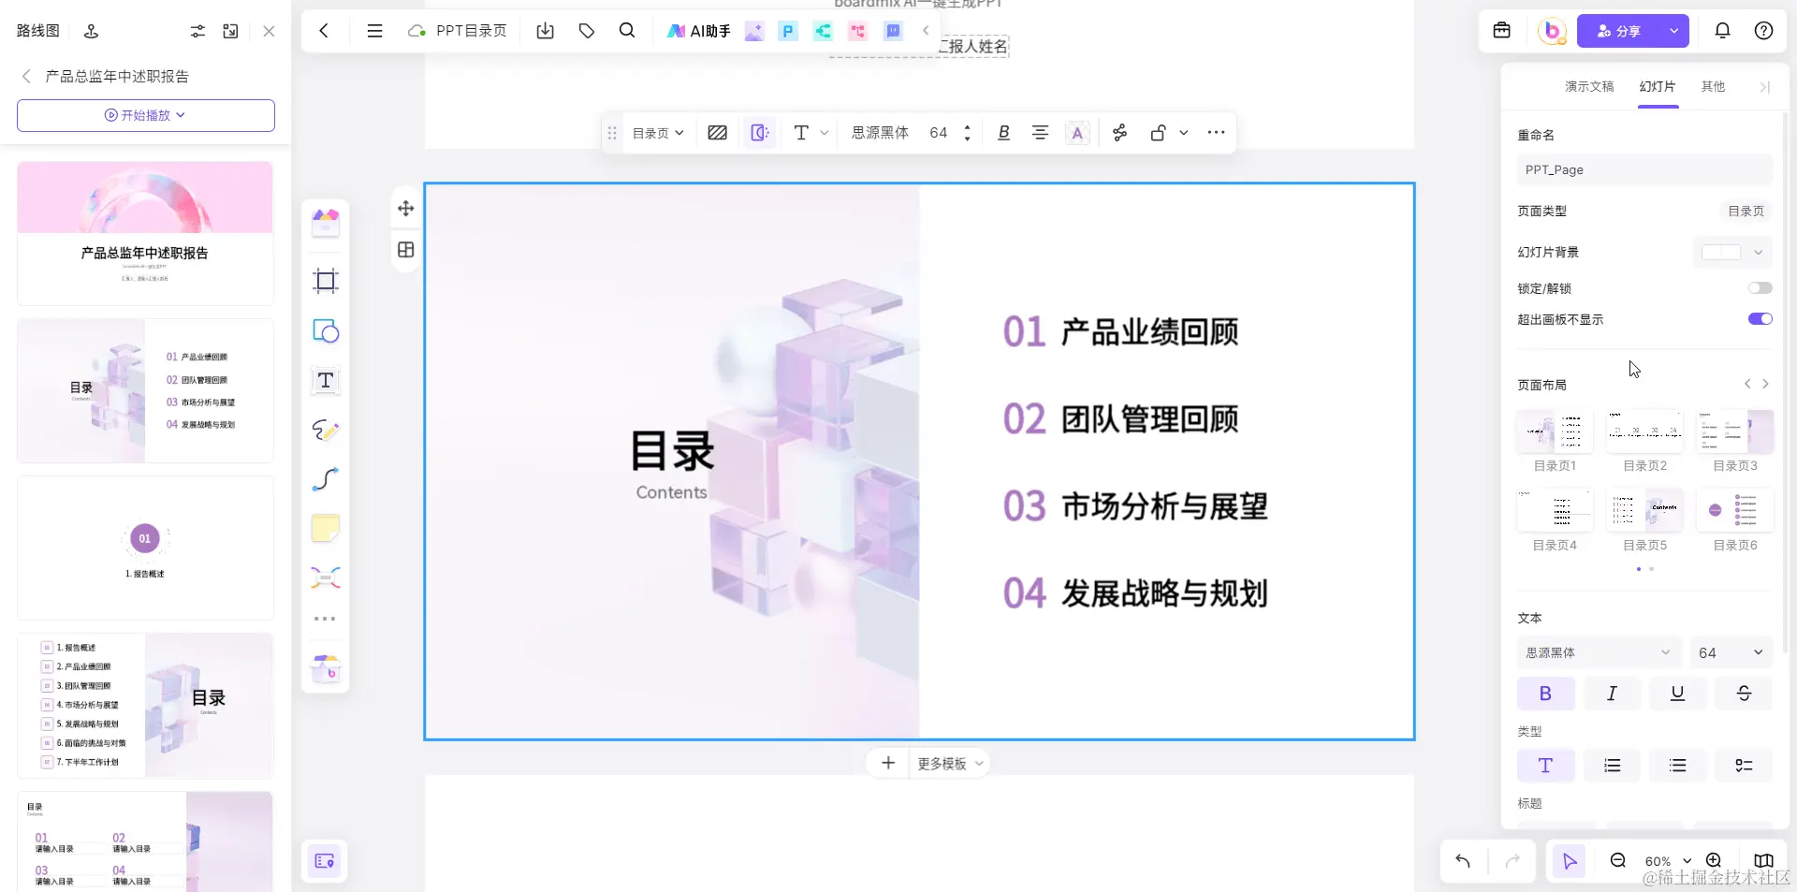Click the font size stepper arrows
Screen dimensions: 1797x892
tap(967, 133)
